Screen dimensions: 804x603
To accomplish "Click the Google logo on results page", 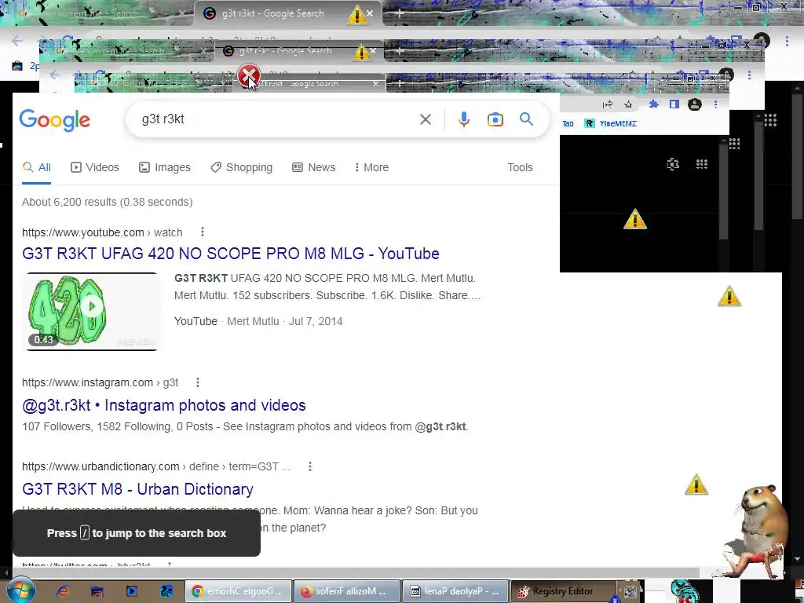I will 54,120.
